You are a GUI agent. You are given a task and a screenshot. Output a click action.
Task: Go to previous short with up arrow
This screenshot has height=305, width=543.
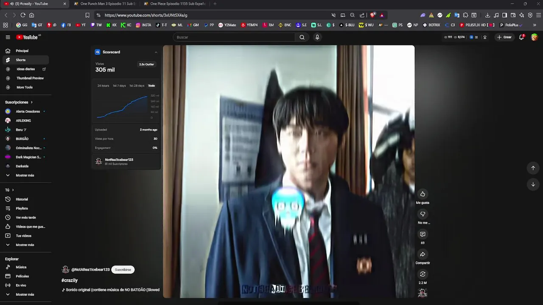point(533,168)
